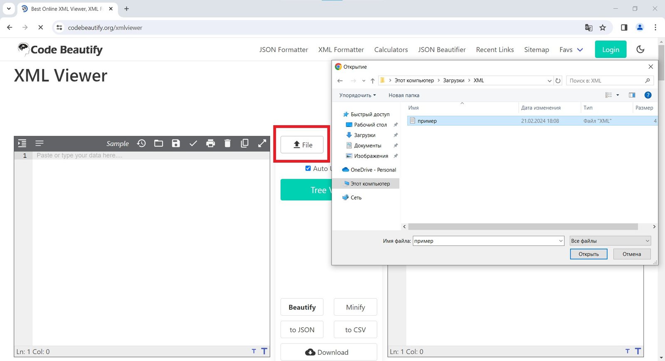Viewport: 665px width, 361px height.
Task: Click the to JSON button
Action: click(302, 330)
